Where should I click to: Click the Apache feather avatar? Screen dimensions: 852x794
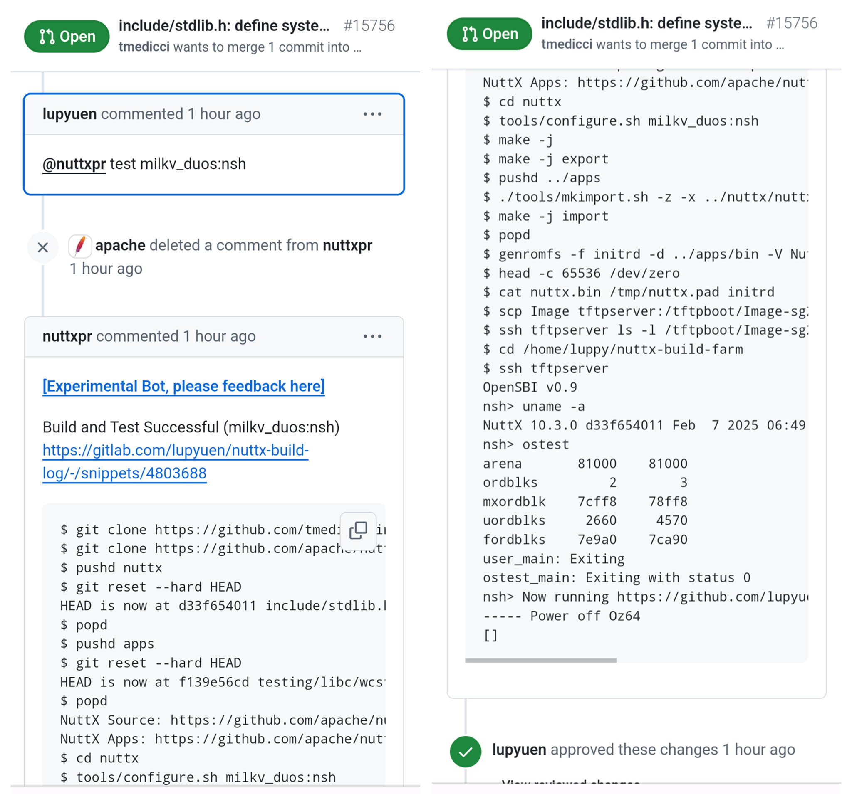pyautogui.click(x=81, y=246)
